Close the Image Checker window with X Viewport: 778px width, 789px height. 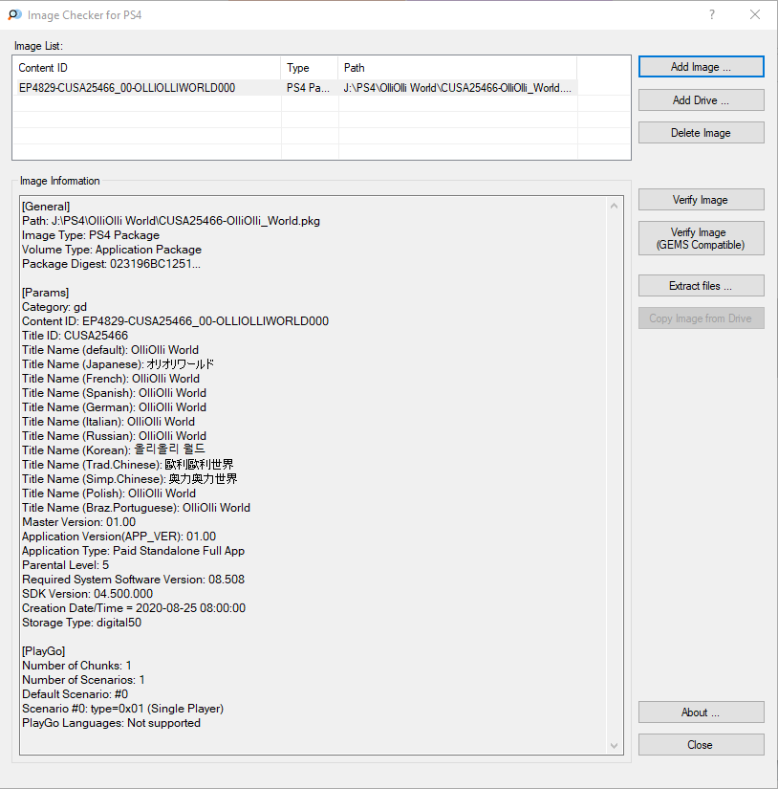click(x=755, y=14)
